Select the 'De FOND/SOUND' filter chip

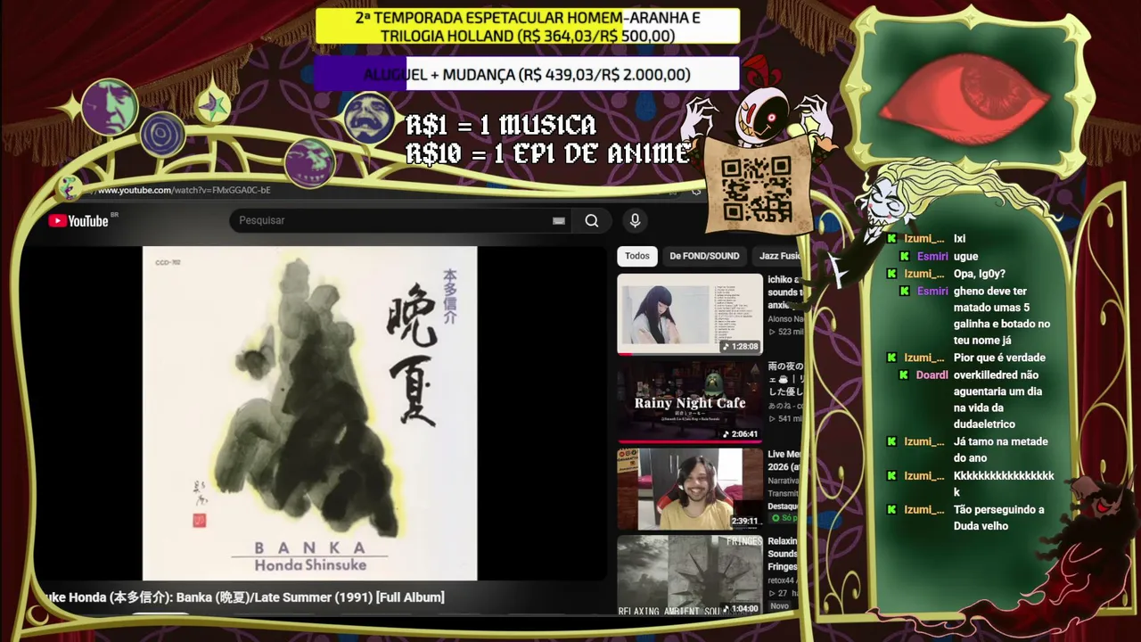(704, 256)
